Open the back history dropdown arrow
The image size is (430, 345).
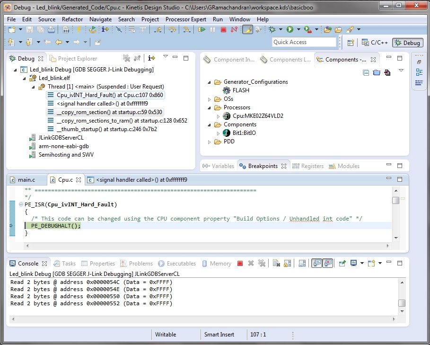pyautogui.click(x=68, y=42)
